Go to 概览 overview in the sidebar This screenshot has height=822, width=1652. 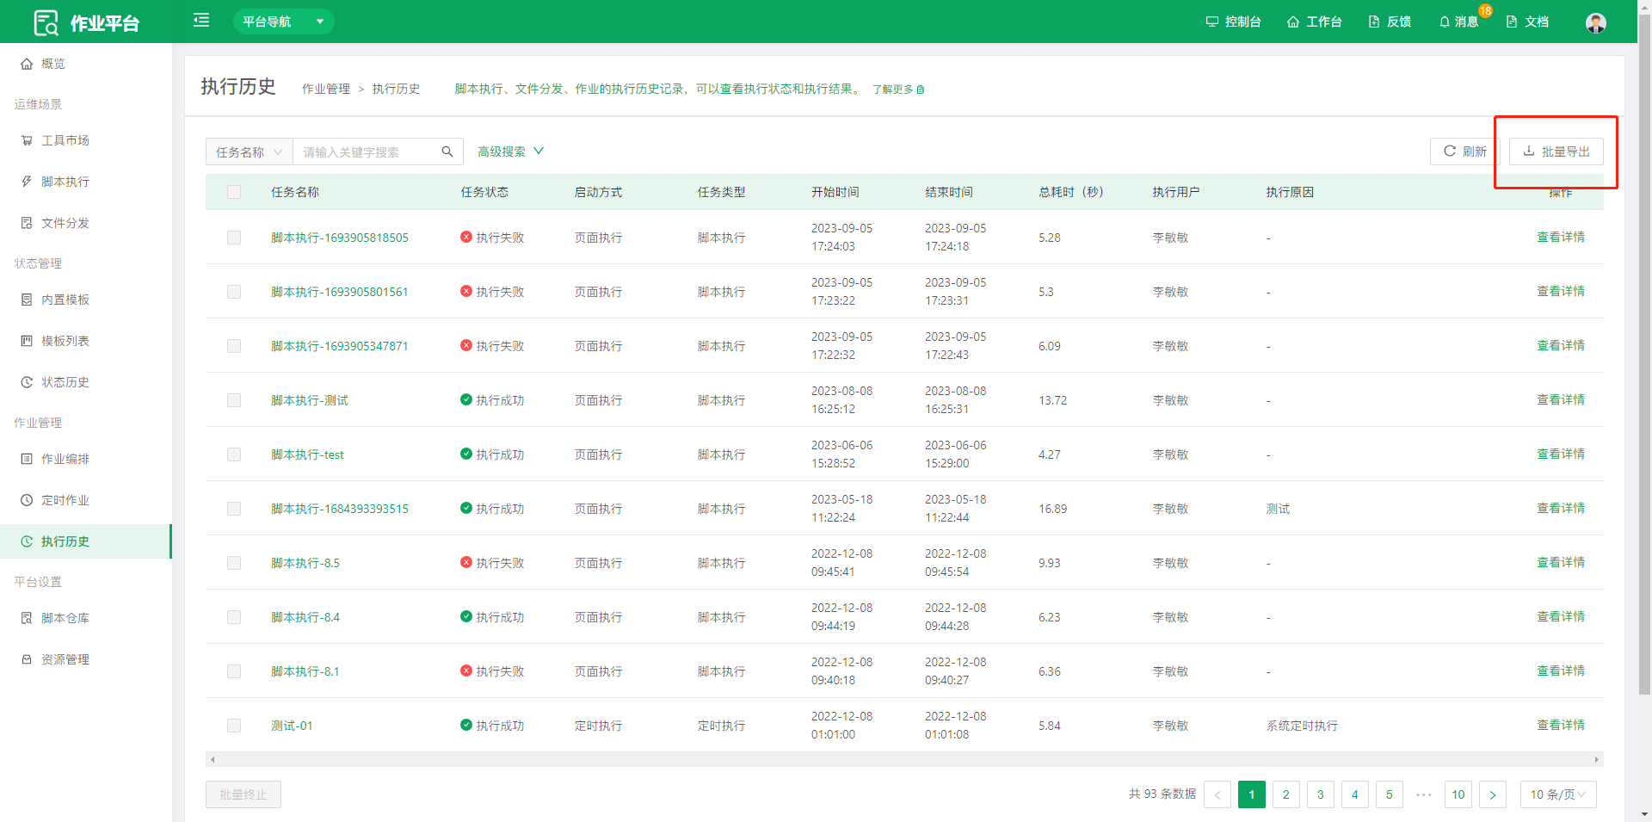pos(86,64)
